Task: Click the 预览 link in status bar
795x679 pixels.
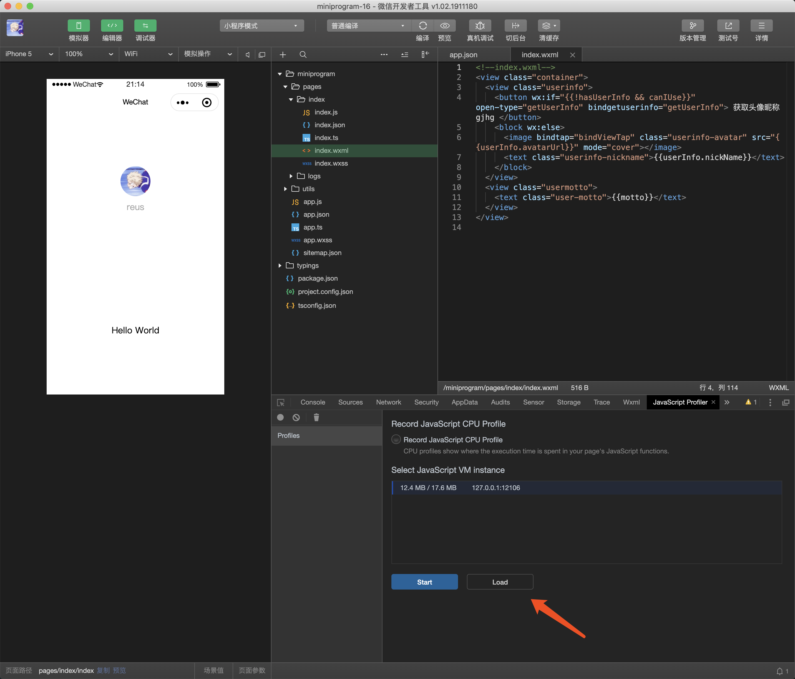Action: coord(119,671)
